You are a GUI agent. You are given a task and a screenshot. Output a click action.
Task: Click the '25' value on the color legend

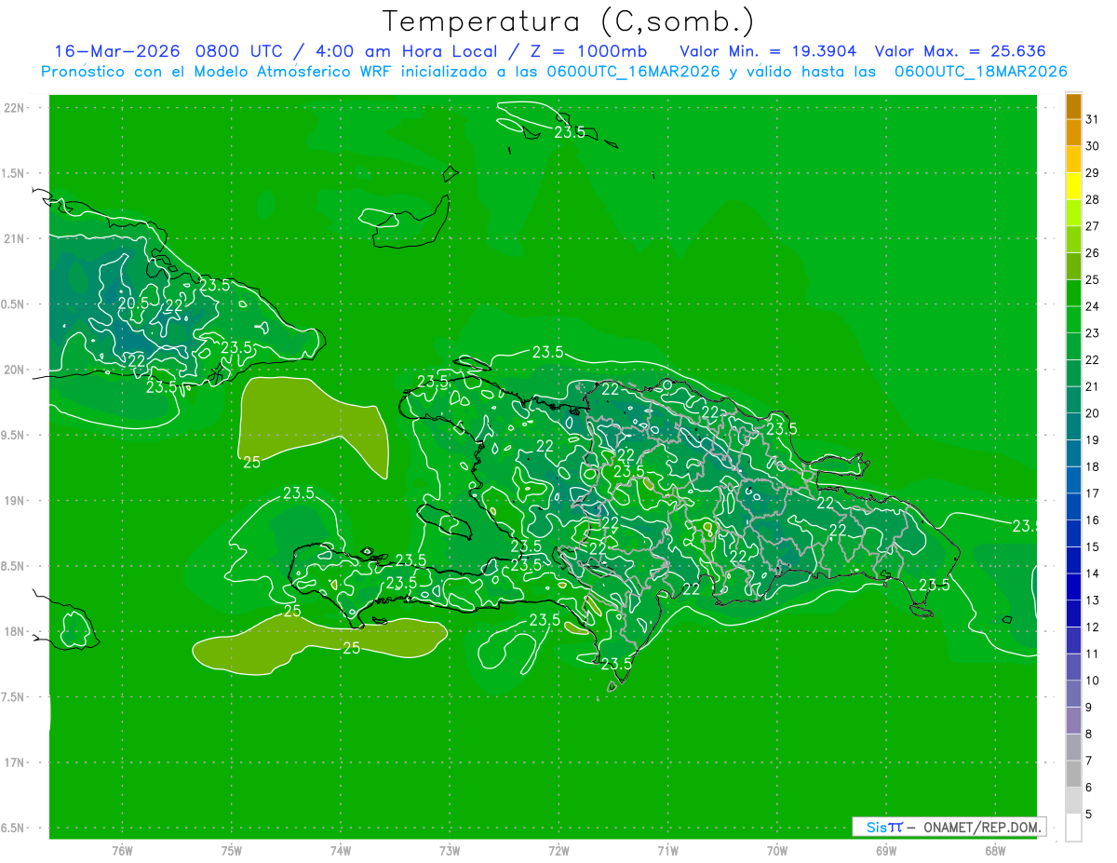coord(1092,279)
